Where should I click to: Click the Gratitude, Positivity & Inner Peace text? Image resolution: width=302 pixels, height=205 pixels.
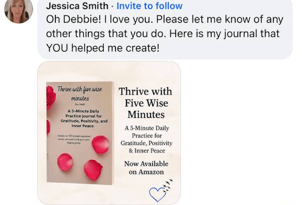[x=147, y=146]
